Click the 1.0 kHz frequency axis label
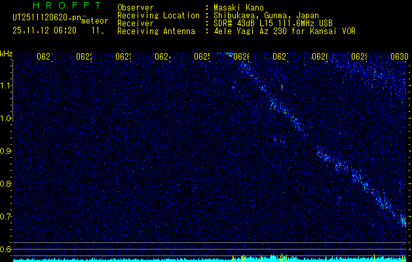 [x=6, y=119]
